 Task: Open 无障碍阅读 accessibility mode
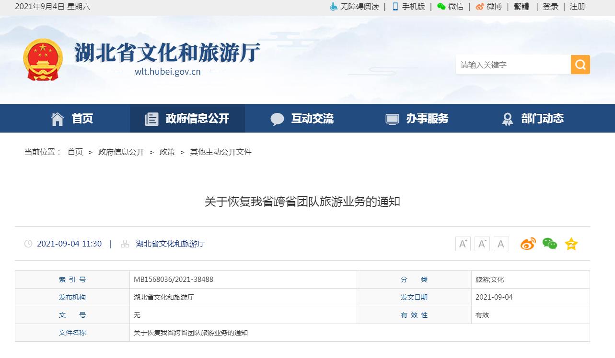pyautogui.click(x=354, y=7)
